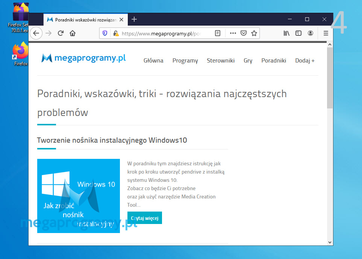Close the Poradniki wskazówki tab
Image resolution: width=362 pixels, height=259 pixels.
tap(121, 20)
